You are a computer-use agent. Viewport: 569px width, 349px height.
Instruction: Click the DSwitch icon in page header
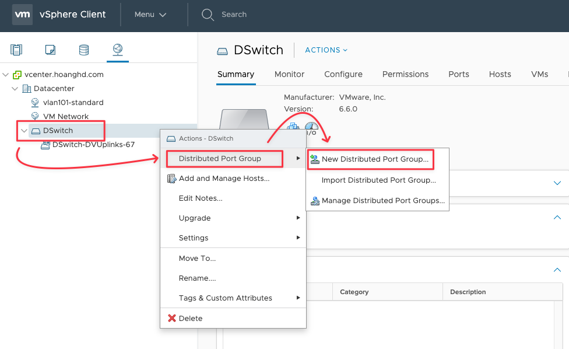pos(222,51)
